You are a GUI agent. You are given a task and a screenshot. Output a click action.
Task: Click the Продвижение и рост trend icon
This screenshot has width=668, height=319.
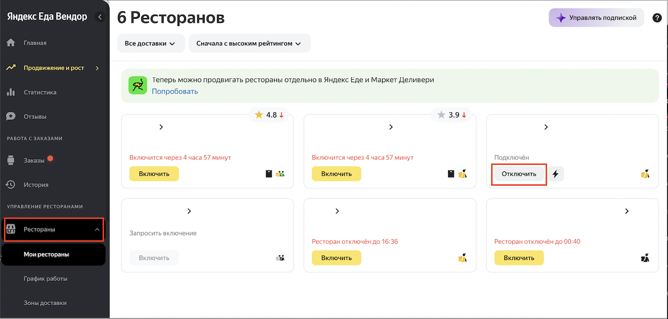click(x=11, y=67)
